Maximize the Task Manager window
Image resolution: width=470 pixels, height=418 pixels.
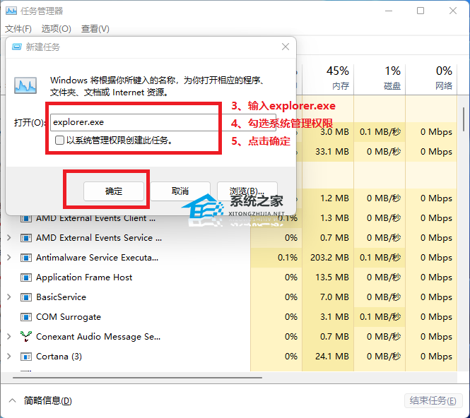(421, 11)
